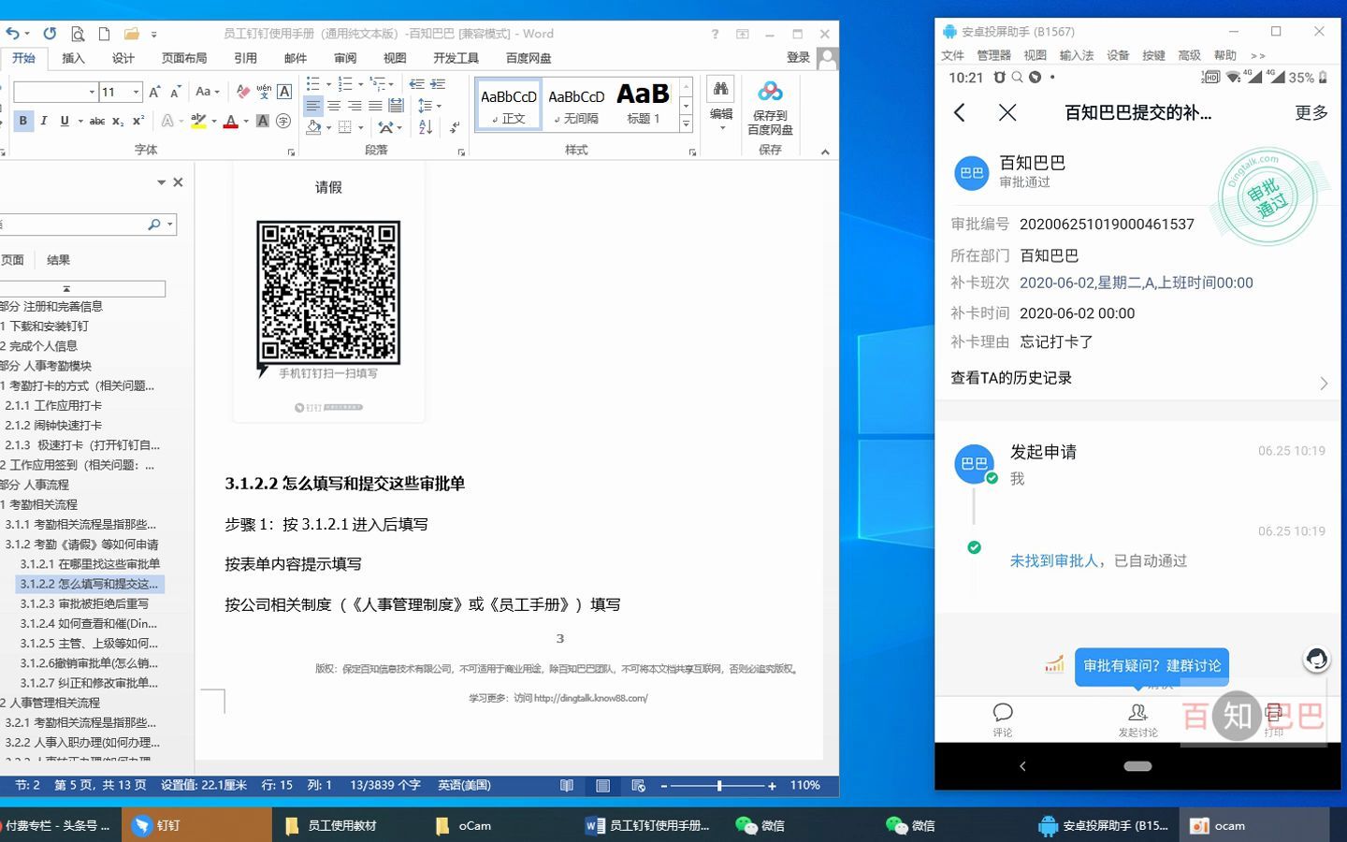
Task: Open the 设备 menu in the mirroring assistant
Action: [x=1117, y=55]
